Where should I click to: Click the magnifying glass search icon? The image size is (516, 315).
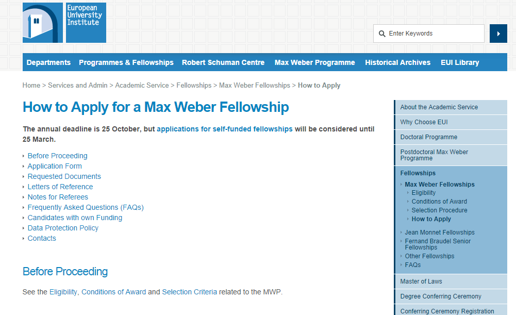[x=382, y=34]
